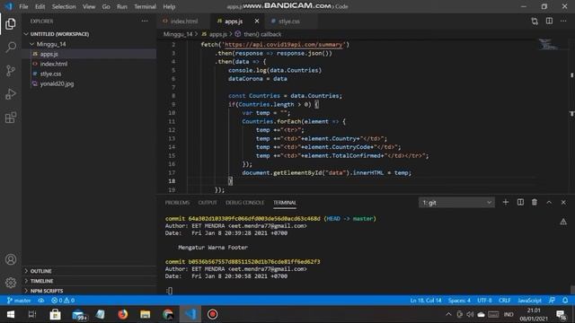
Task: Switch to the OUTPUT panel tab
Action: click(x=208, y=203)
